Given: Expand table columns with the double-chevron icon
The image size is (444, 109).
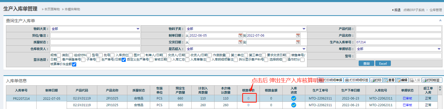Looking at the screenshot, I should click(x=440, y=88).
